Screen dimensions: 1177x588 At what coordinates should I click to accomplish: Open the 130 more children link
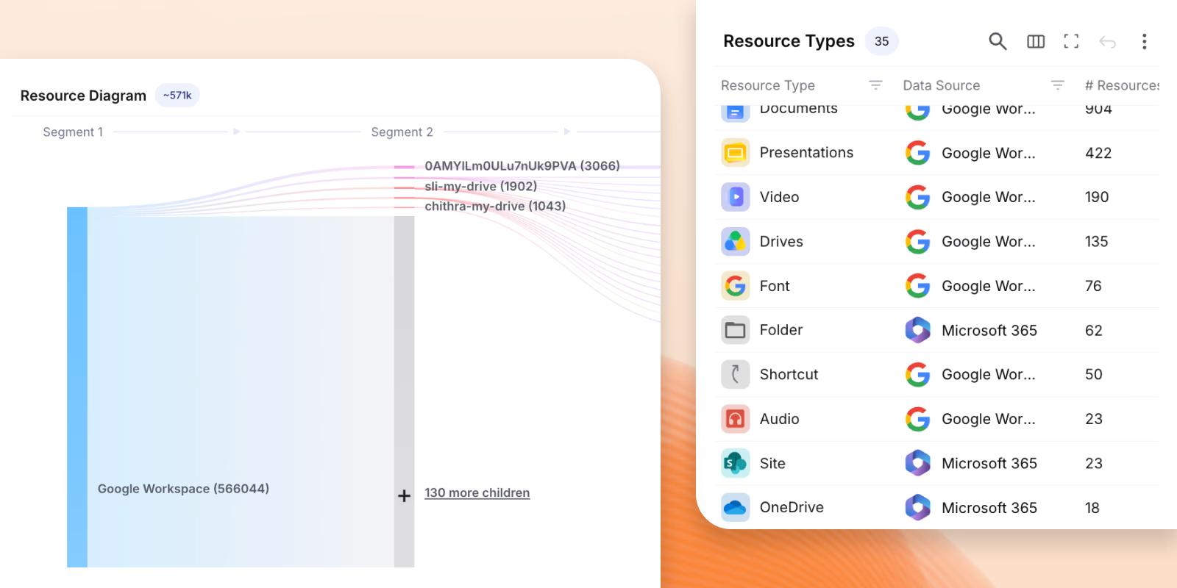coord(477,492)
